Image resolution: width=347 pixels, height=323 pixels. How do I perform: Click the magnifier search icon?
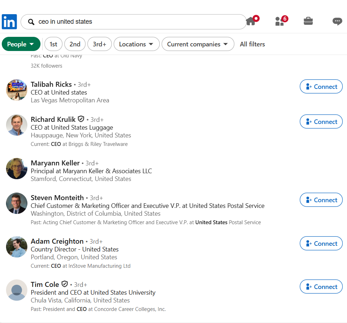pos(31,22)
